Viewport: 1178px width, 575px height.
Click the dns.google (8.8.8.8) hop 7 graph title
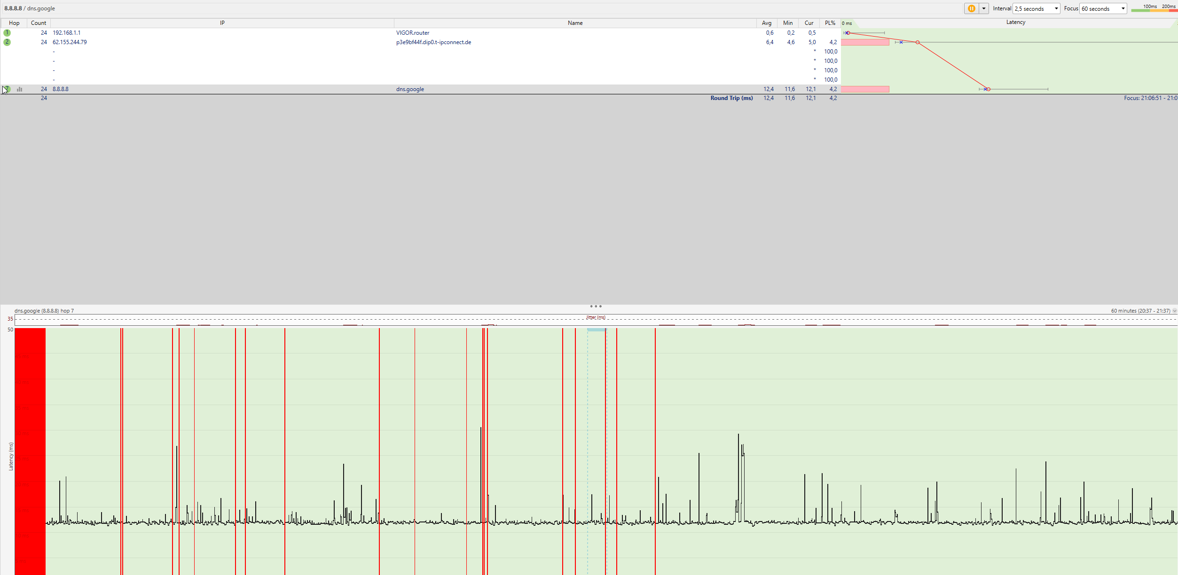click(x=44, y=311)
